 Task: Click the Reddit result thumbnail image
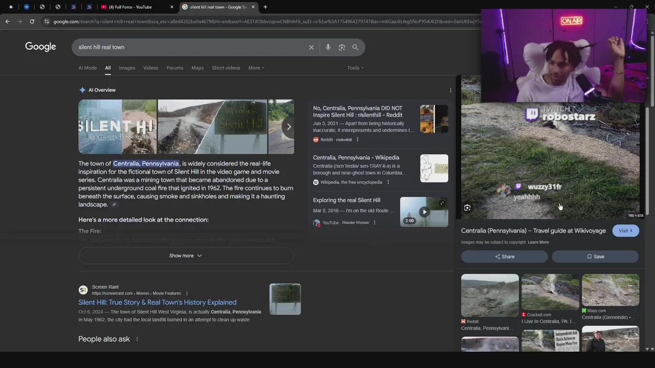pos(434,119)
